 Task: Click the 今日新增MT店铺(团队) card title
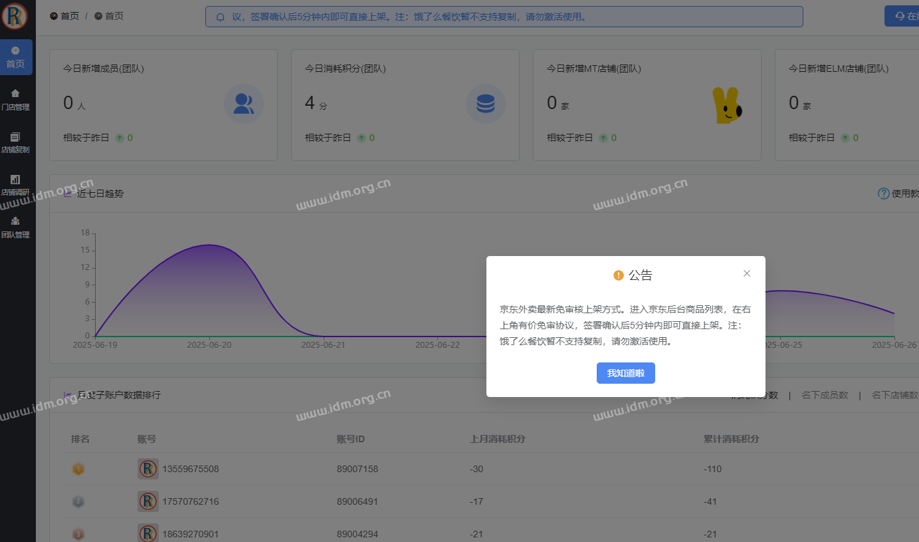pos(594,68)
